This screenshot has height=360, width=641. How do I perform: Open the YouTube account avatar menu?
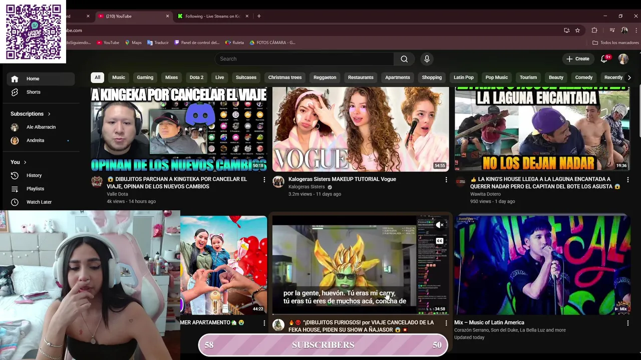623,59
